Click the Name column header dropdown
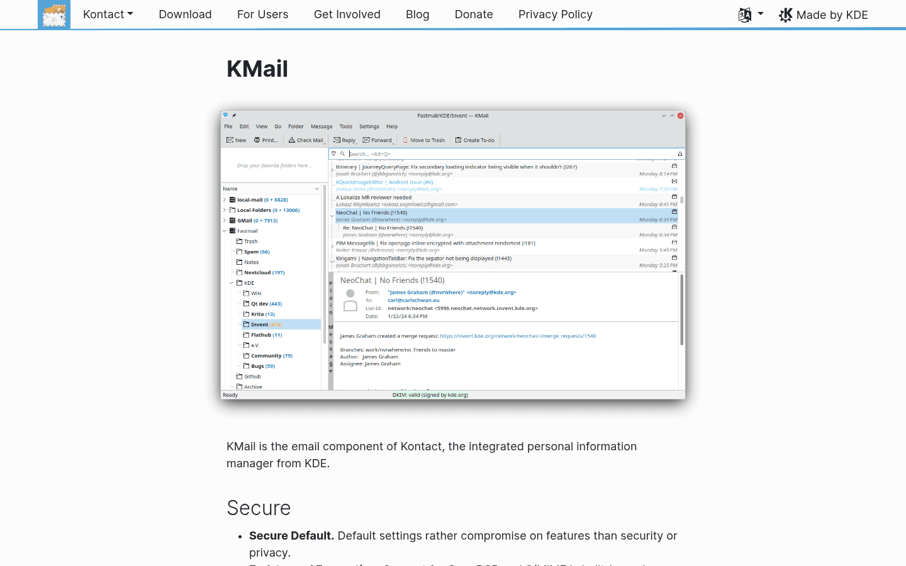 pyautogui.click(x=317, y=189)
